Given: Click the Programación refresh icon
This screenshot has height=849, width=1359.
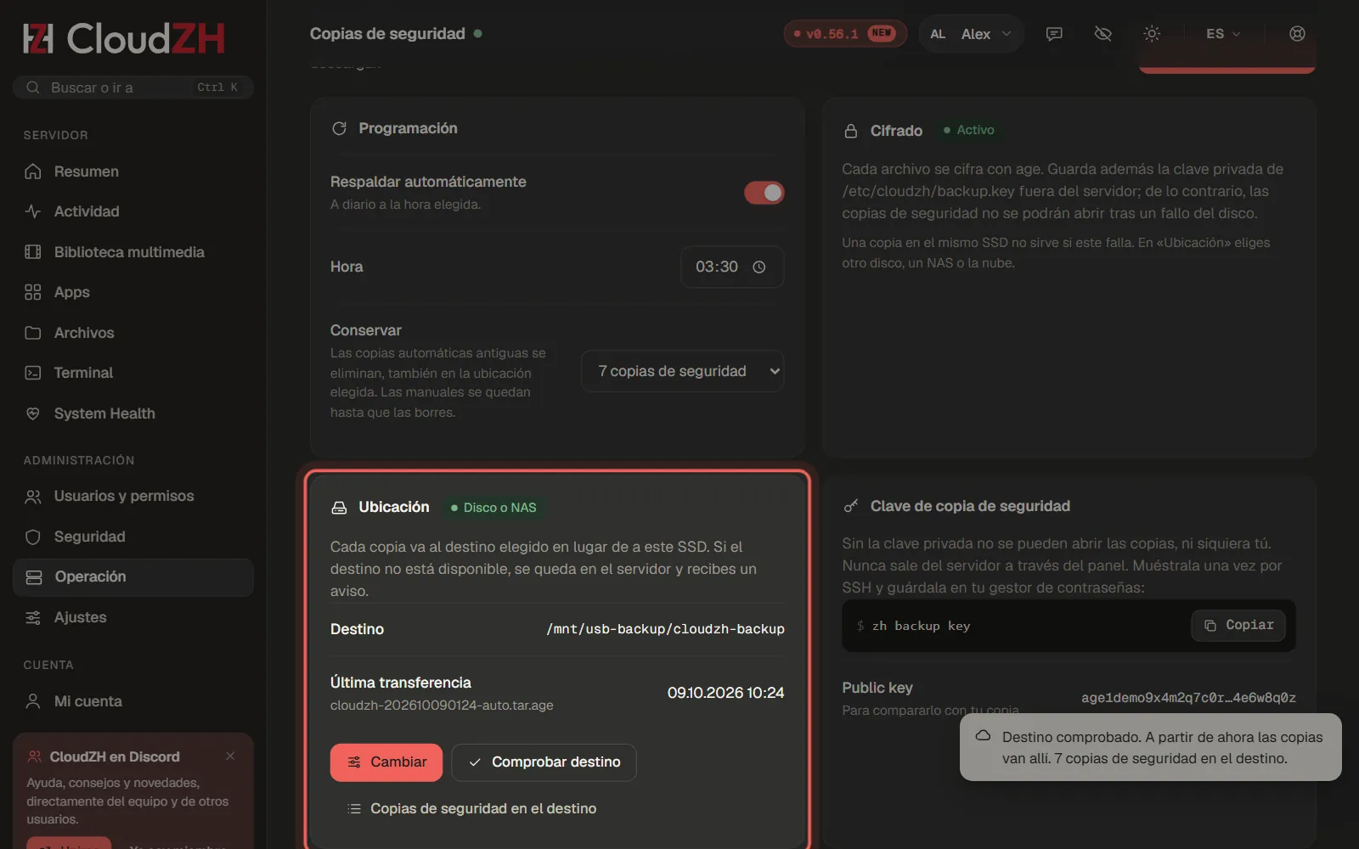Looking at the screenshot, I should tap(339, 128).
